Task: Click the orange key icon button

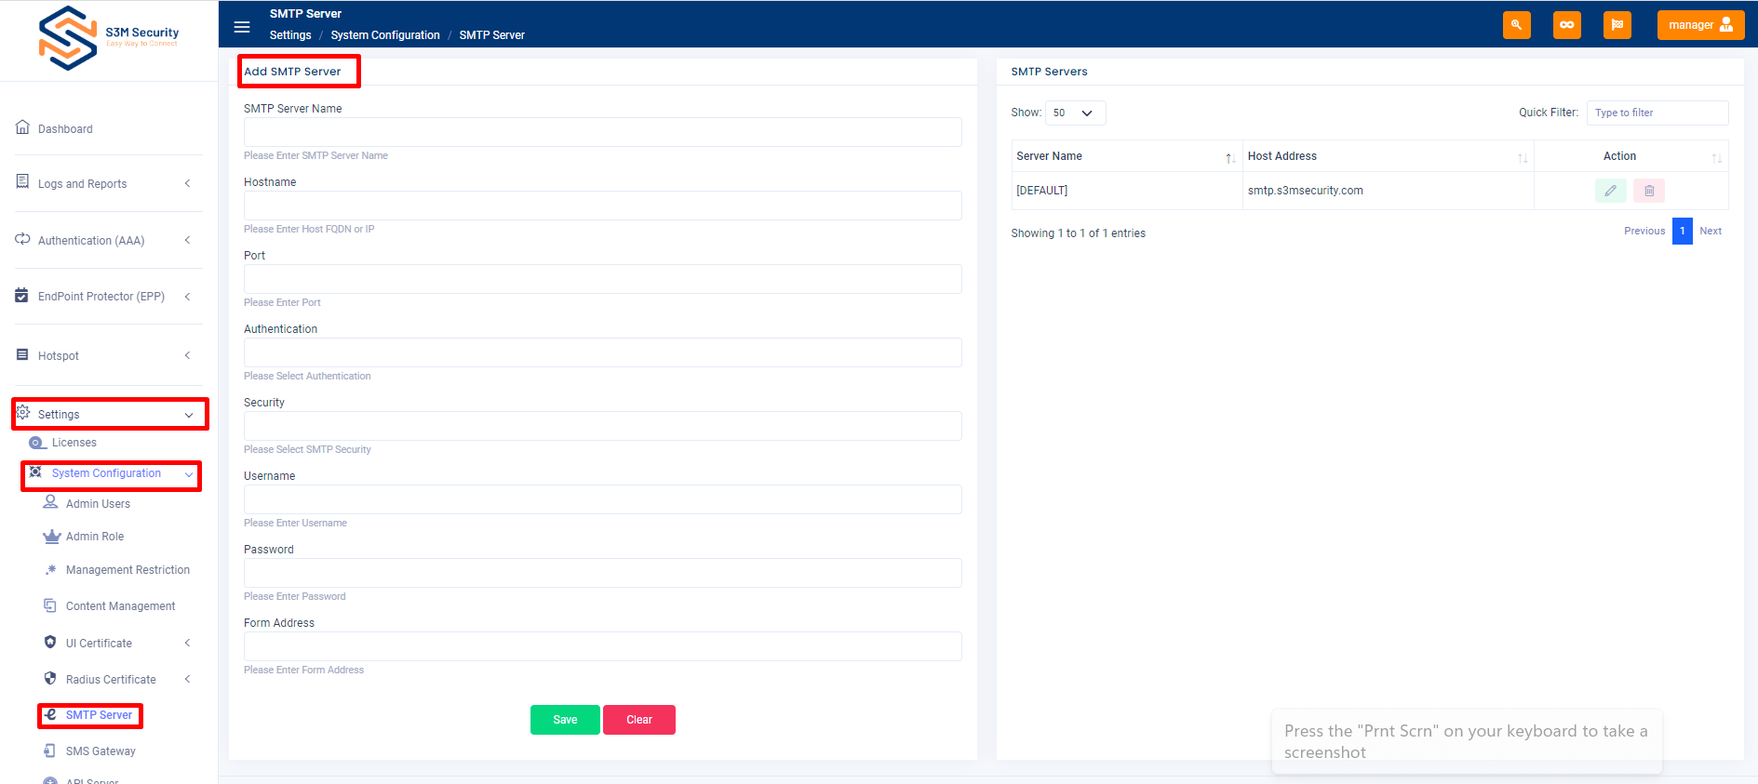Action: [1517, 25]
